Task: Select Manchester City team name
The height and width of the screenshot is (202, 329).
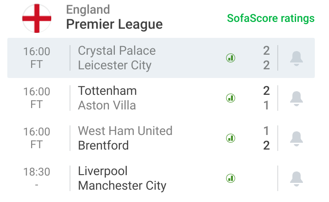Action: [122, 186]
